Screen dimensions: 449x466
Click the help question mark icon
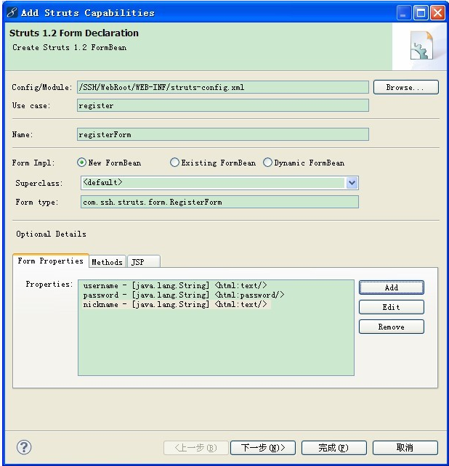24,447
